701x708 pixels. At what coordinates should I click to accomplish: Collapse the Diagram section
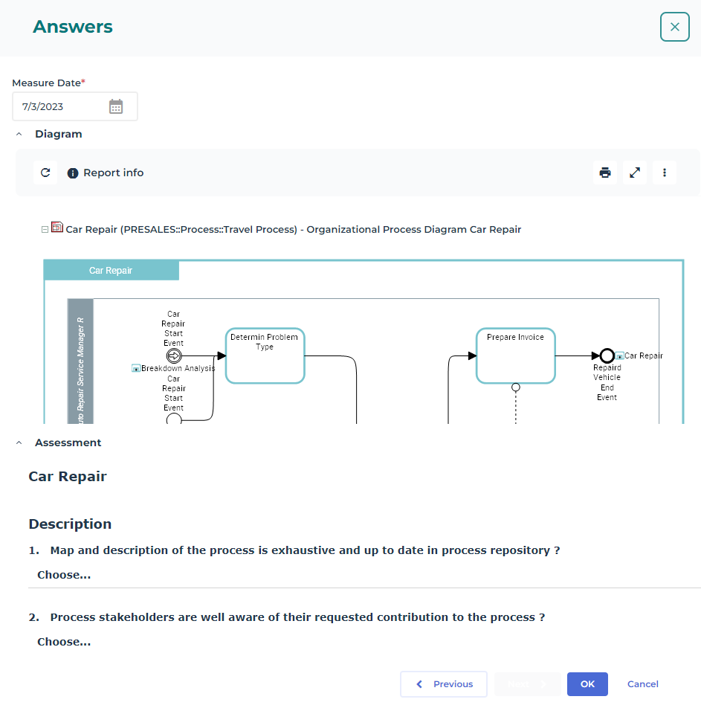[19, 135]
